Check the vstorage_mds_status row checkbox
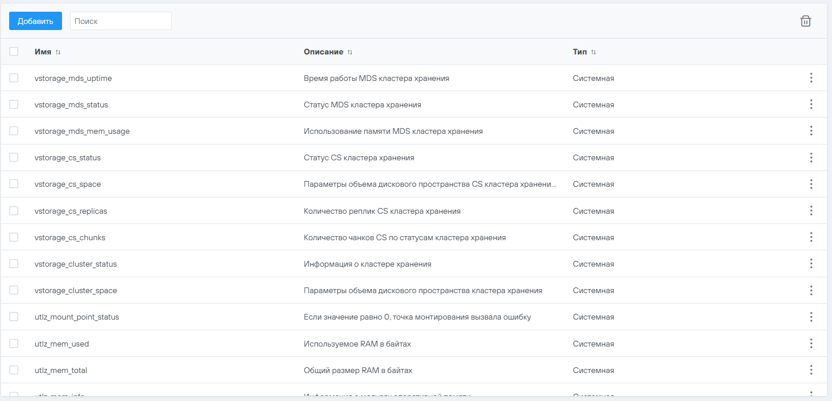Image resolution: width=832 pixels, height=401 pixels. (14, 104)
